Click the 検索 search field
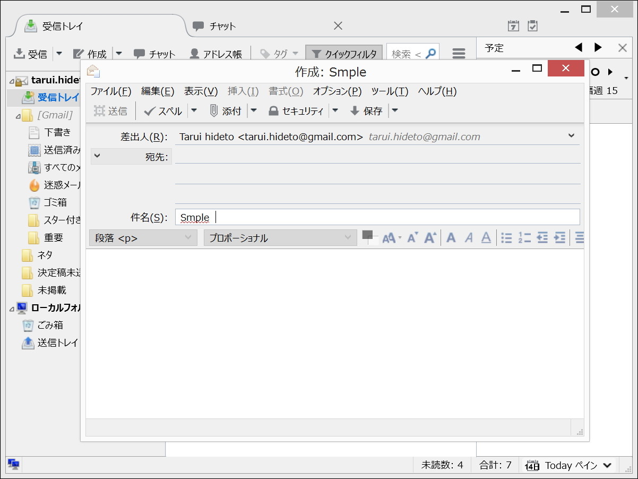The width and height of the screenshot is (638, 479). coord(413,54)
